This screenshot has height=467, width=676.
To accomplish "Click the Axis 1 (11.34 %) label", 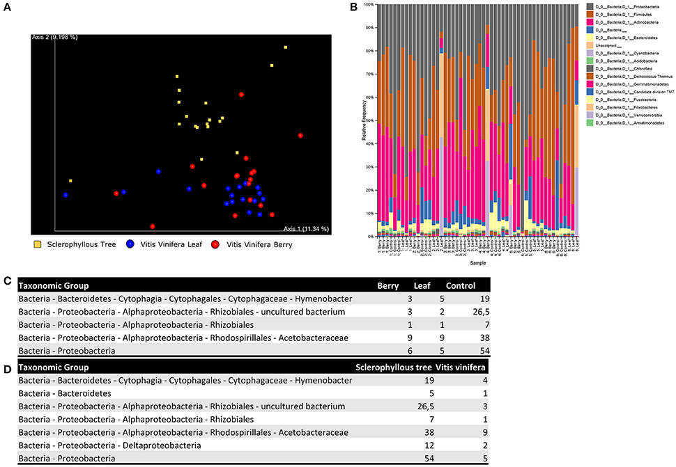I will 306,228.
